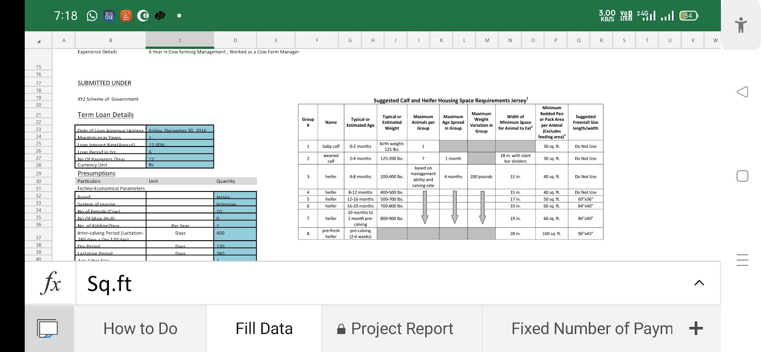Click 18 in. with slant bar dividers
Screen dimensions: 764x352
[515, 158]
